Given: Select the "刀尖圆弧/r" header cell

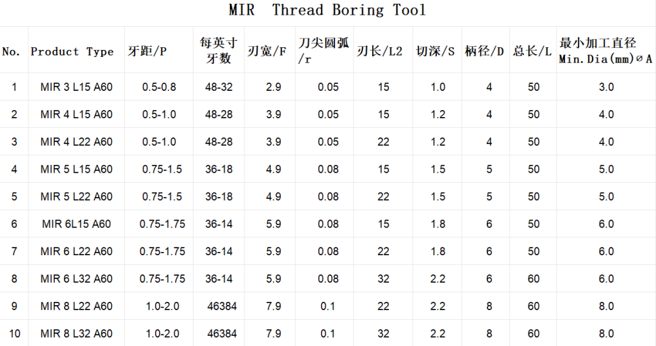Looking at the screenshot, I should pyautogui.click(x=324, y=51).
